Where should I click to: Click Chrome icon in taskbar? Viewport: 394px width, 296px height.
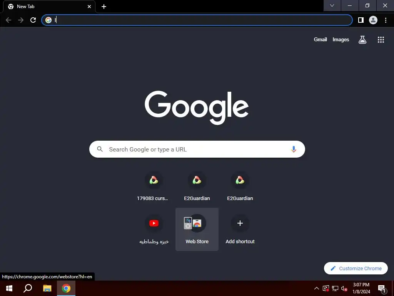click(x=66, y=288)
